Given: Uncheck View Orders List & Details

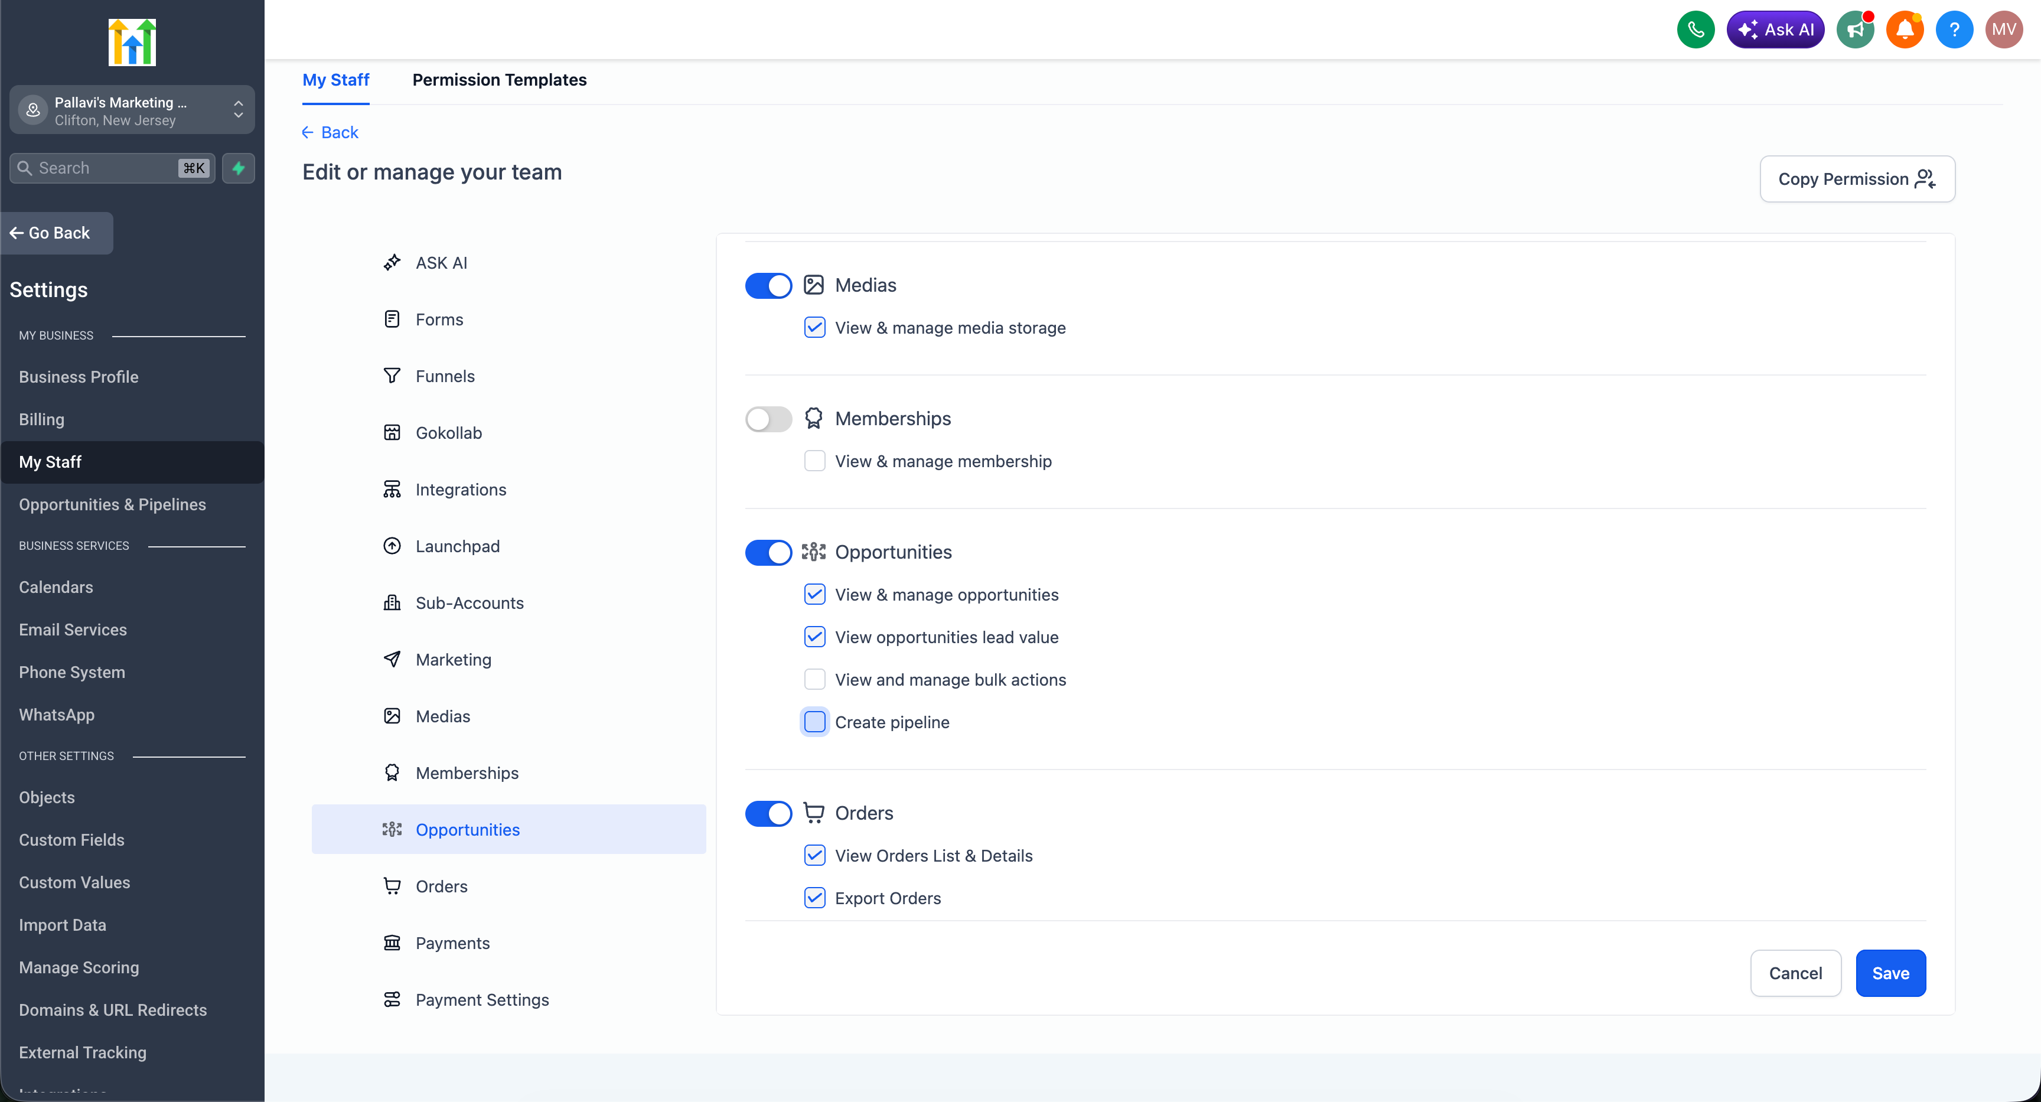Looking at the screenshot, I should [x=814, y=855].
